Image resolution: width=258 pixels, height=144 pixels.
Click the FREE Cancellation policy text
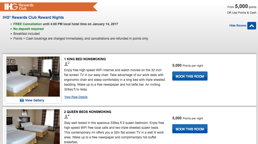click(x=28, y=24)
